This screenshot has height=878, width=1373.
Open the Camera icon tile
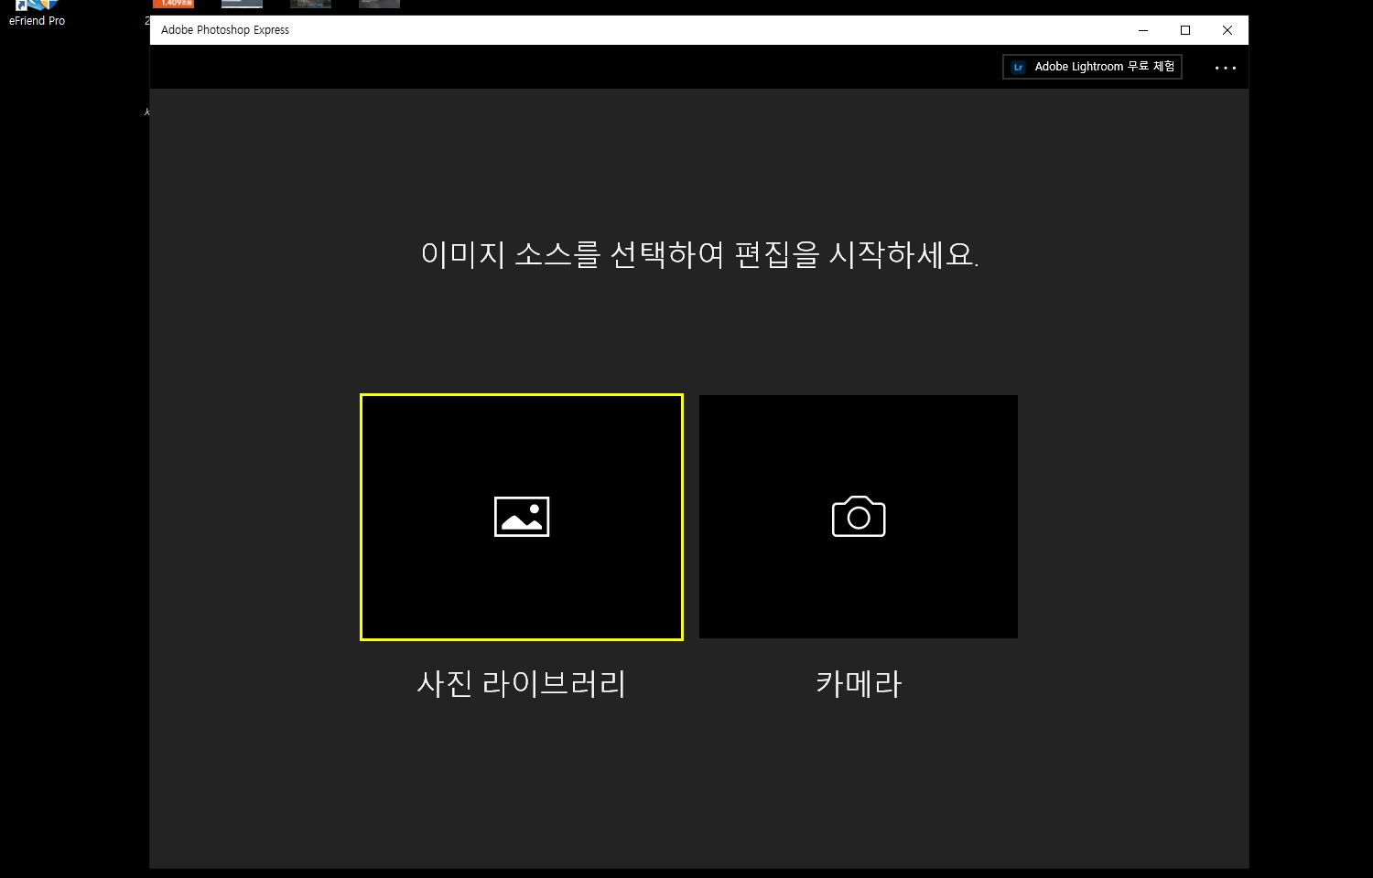[x=859, y=517]
